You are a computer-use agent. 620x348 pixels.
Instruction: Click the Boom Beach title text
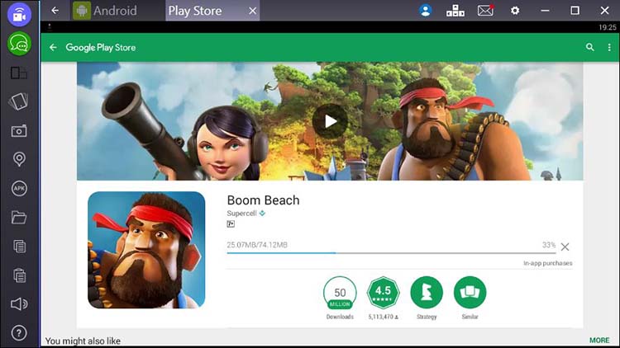[264, 200]
